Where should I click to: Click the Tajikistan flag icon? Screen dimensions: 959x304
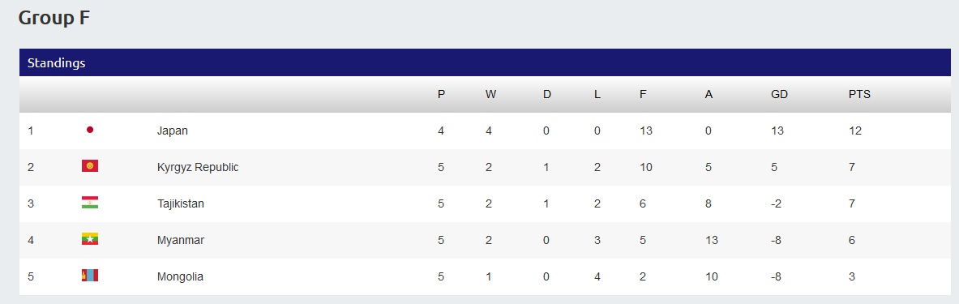click(90, 203)
